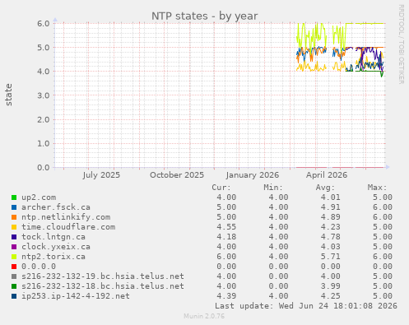The width and height of the screenshot is (409, 325).
Task: Click the Max: column header
Action: [x=378, y=188]
